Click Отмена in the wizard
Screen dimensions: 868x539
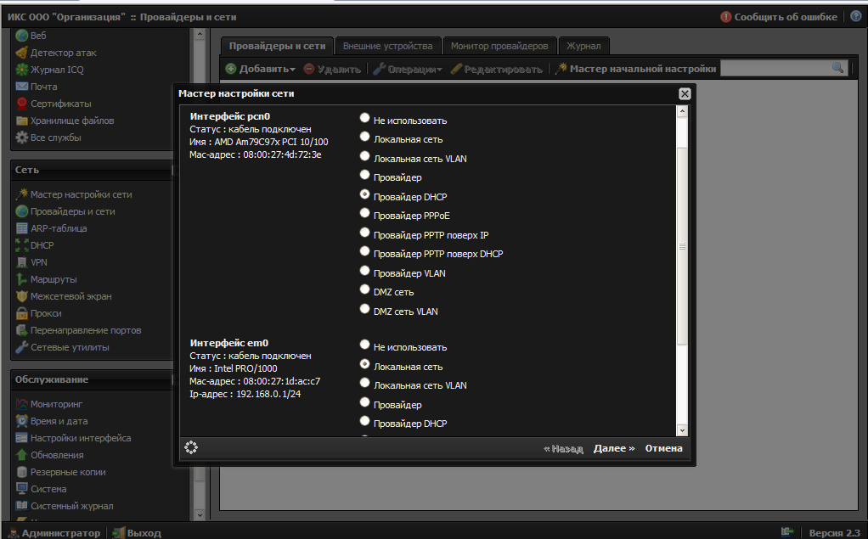[x=663, y=448]
